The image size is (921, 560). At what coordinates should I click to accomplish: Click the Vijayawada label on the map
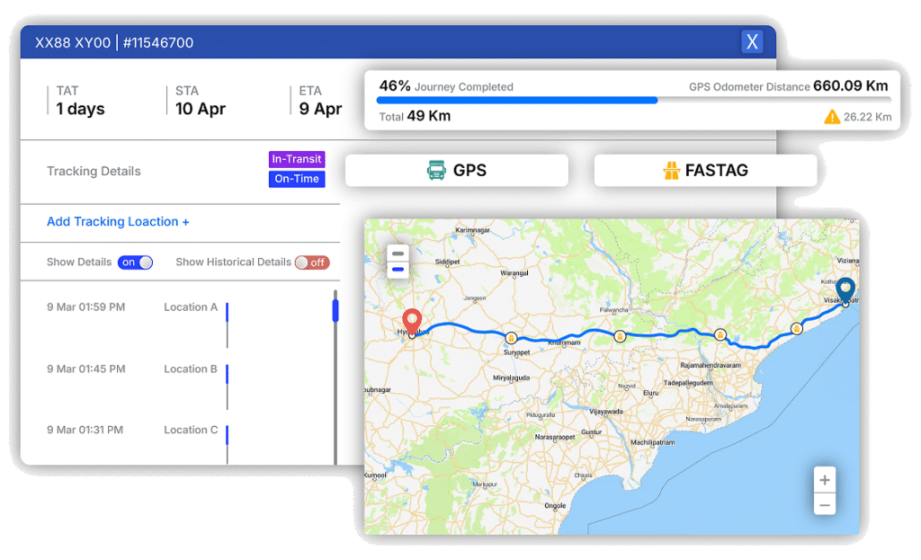click(x=606, y=412)
